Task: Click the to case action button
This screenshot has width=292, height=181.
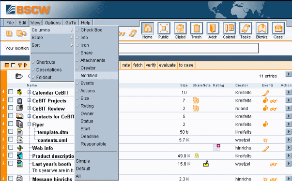Action: [x=186, y=65]
